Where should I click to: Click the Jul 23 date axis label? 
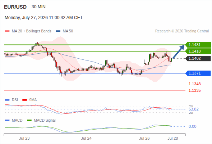point(24,139)
